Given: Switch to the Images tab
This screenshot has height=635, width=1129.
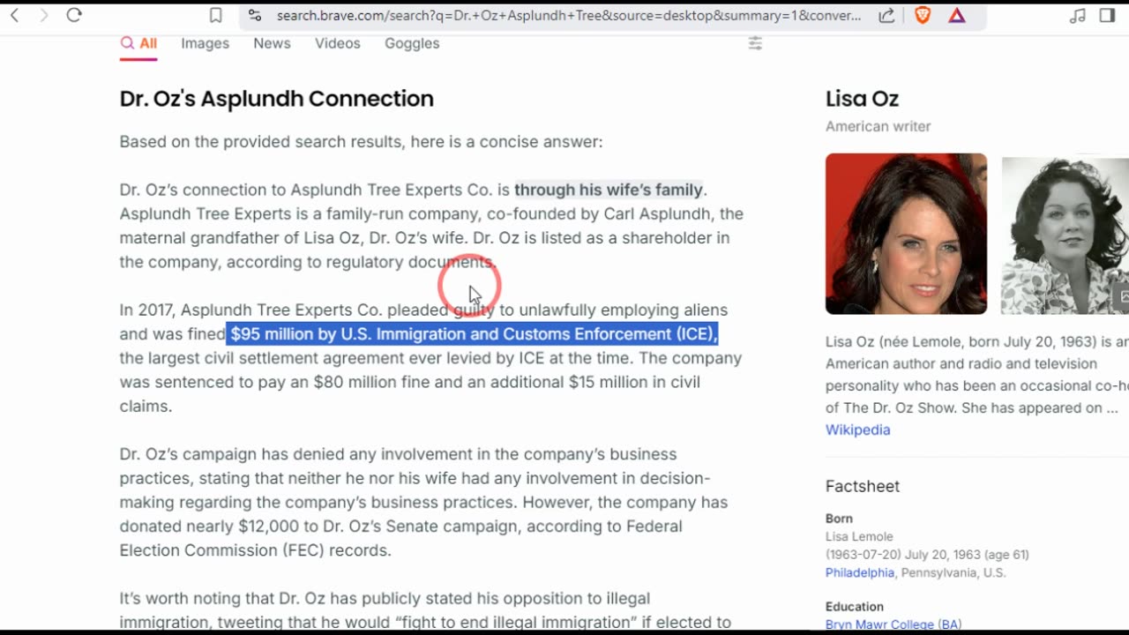Looking at the screenshot, I should [205, 43].
